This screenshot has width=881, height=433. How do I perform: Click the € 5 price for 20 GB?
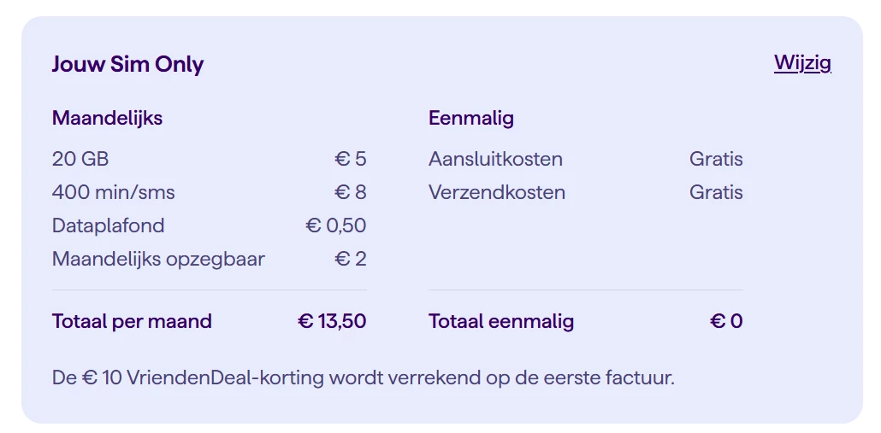click(351, 159)
